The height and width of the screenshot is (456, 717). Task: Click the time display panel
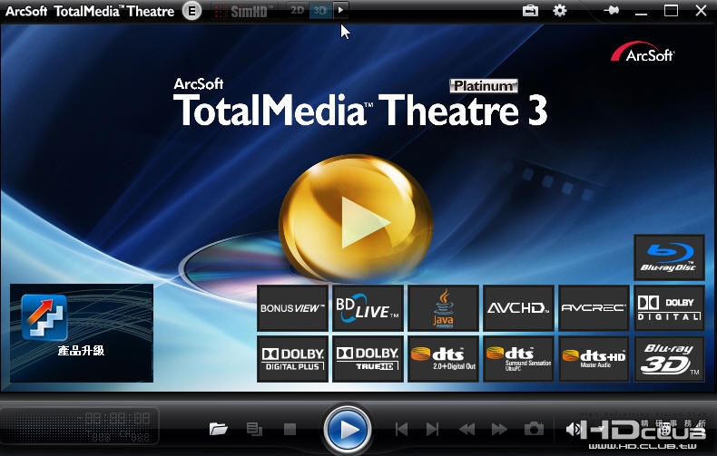pos(81,426)
